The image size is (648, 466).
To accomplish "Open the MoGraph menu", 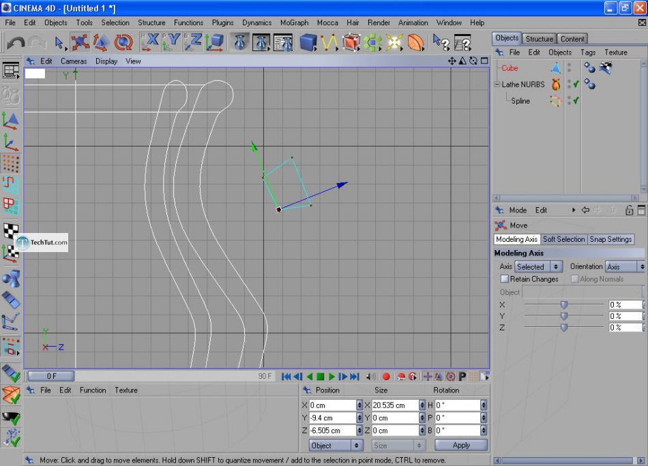I will coord(294,22).
